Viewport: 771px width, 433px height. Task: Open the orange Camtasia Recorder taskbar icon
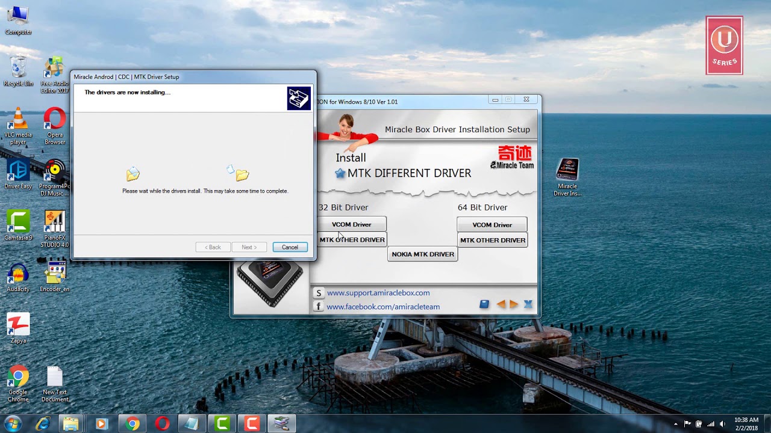[x=252, y=424]
